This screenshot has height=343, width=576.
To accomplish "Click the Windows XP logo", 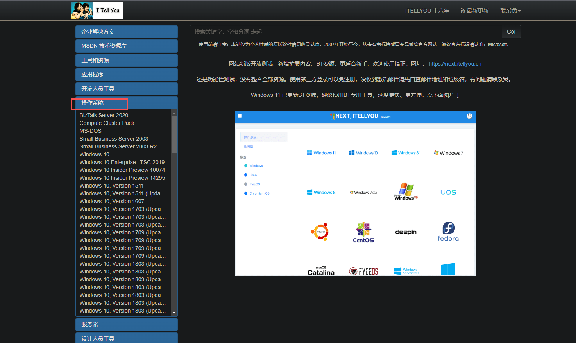I will (406, 191).
